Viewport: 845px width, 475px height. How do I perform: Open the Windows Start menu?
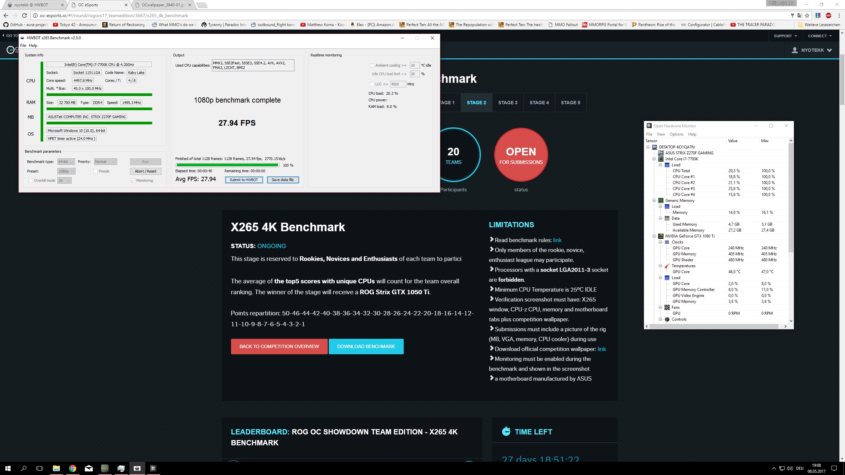(8, 468)
